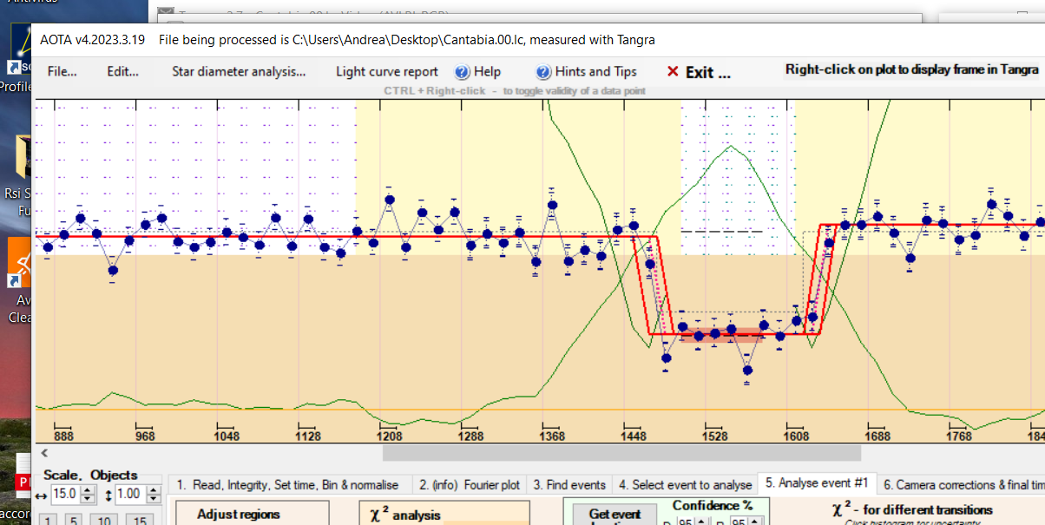Open Help with question mark icon
Image resolution: width=1045 pixels, height=525 pixels.
click(x=478, y=72)
